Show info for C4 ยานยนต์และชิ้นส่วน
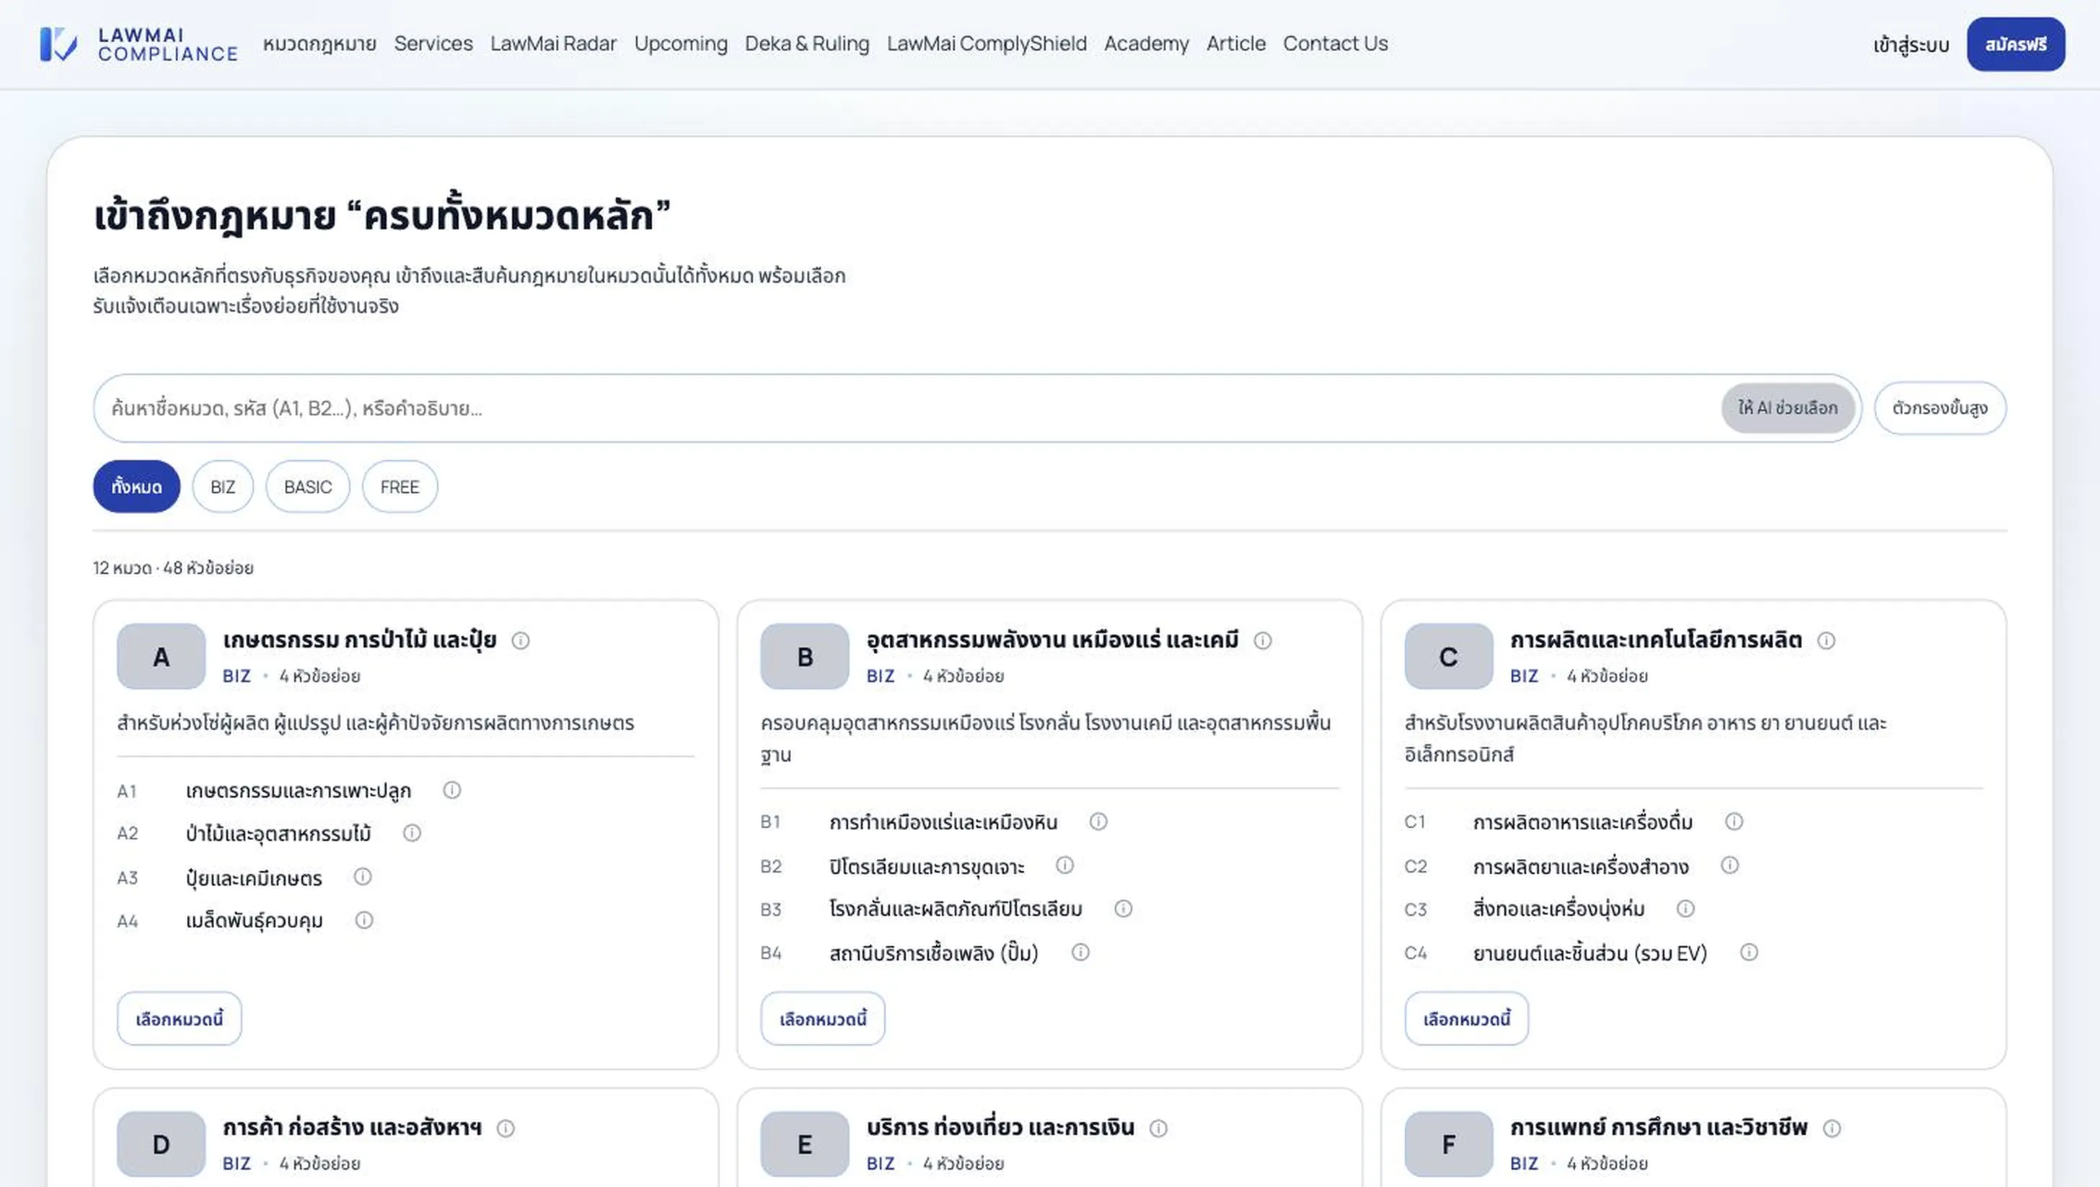 (x=1749, y=952)
